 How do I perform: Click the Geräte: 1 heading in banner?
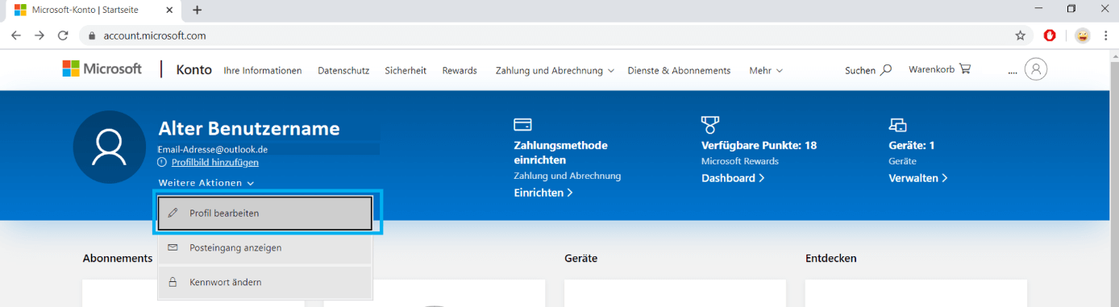[x=912, y=146]
